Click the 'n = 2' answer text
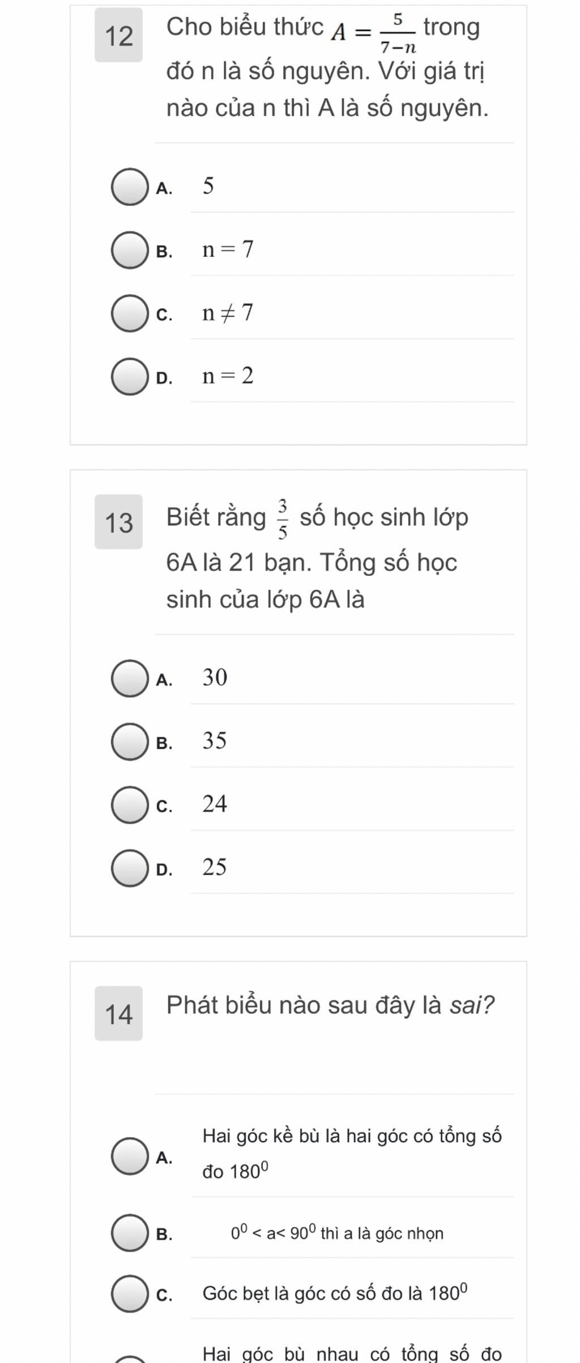 click(x=228, y=375)
